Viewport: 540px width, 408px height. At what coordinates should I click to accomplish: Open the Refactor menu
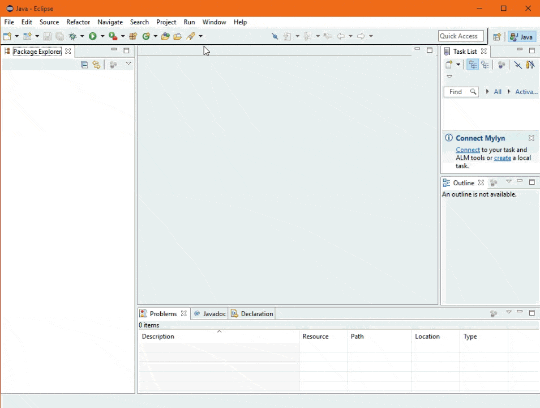[x=78, y=22]
